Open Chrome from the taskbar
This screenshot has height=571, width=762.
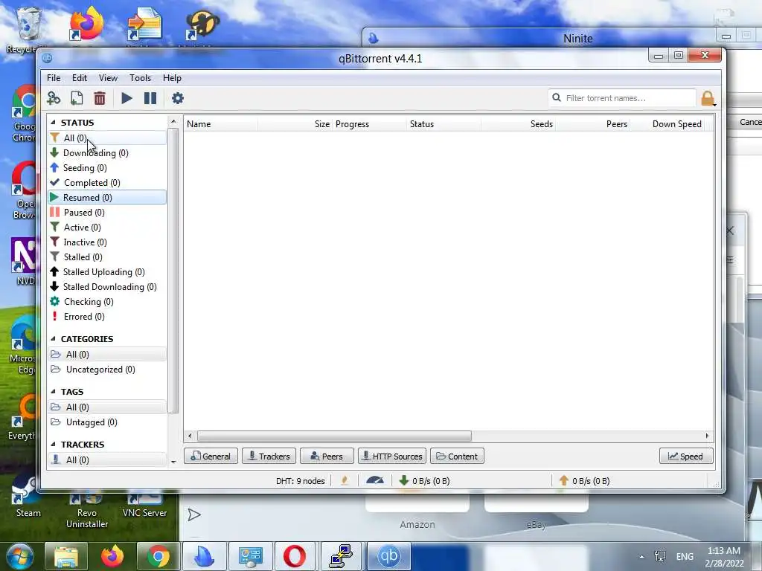pyautogui.click(x=158, y=556)
